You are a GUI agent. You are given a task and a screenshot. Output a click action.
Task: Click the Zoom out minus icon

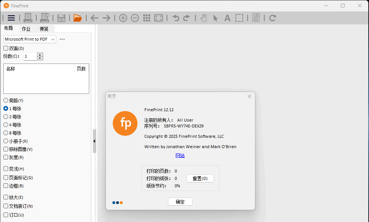point(135,18)
